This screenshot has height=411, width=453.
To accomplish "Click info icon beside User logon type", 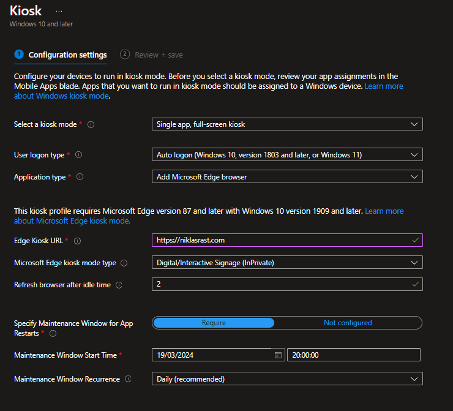I will [78, 155].
